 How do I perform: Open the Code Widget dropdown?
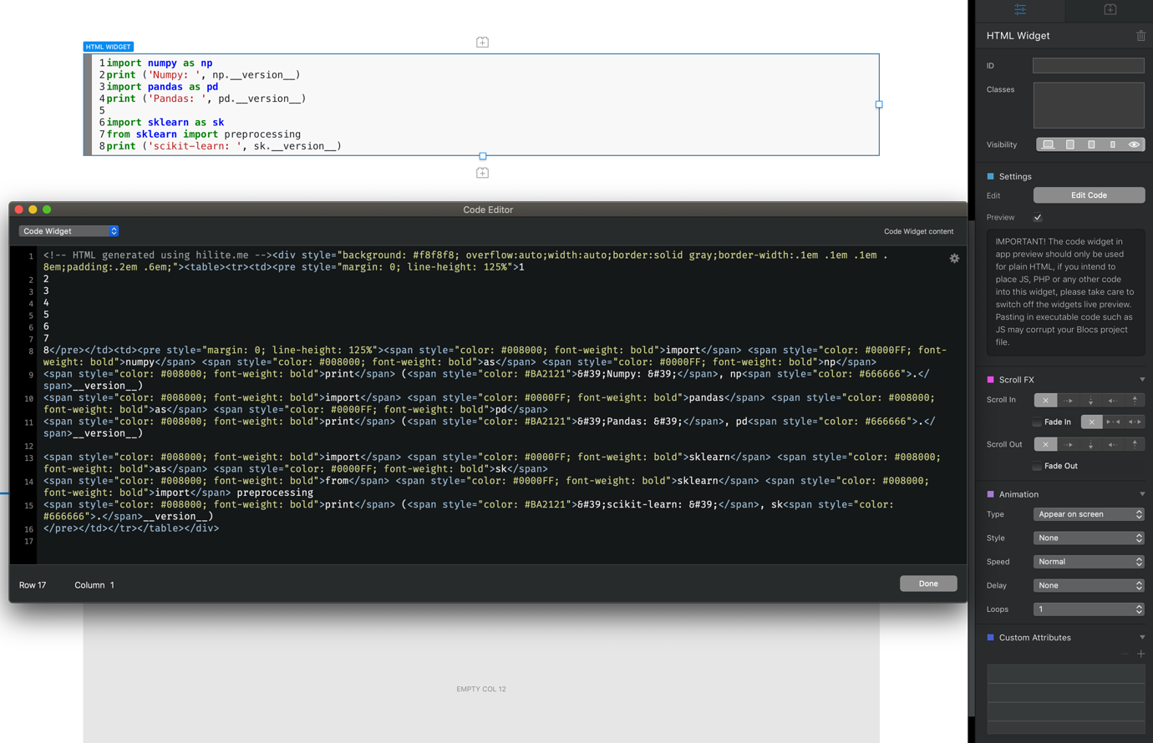(x=69, y=231)
